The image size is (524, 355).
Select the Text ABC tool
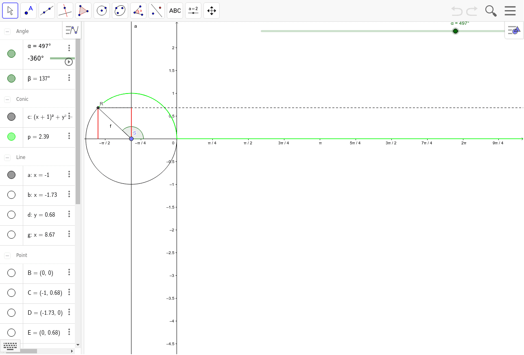pyautogui.click(x=175, y=11)
